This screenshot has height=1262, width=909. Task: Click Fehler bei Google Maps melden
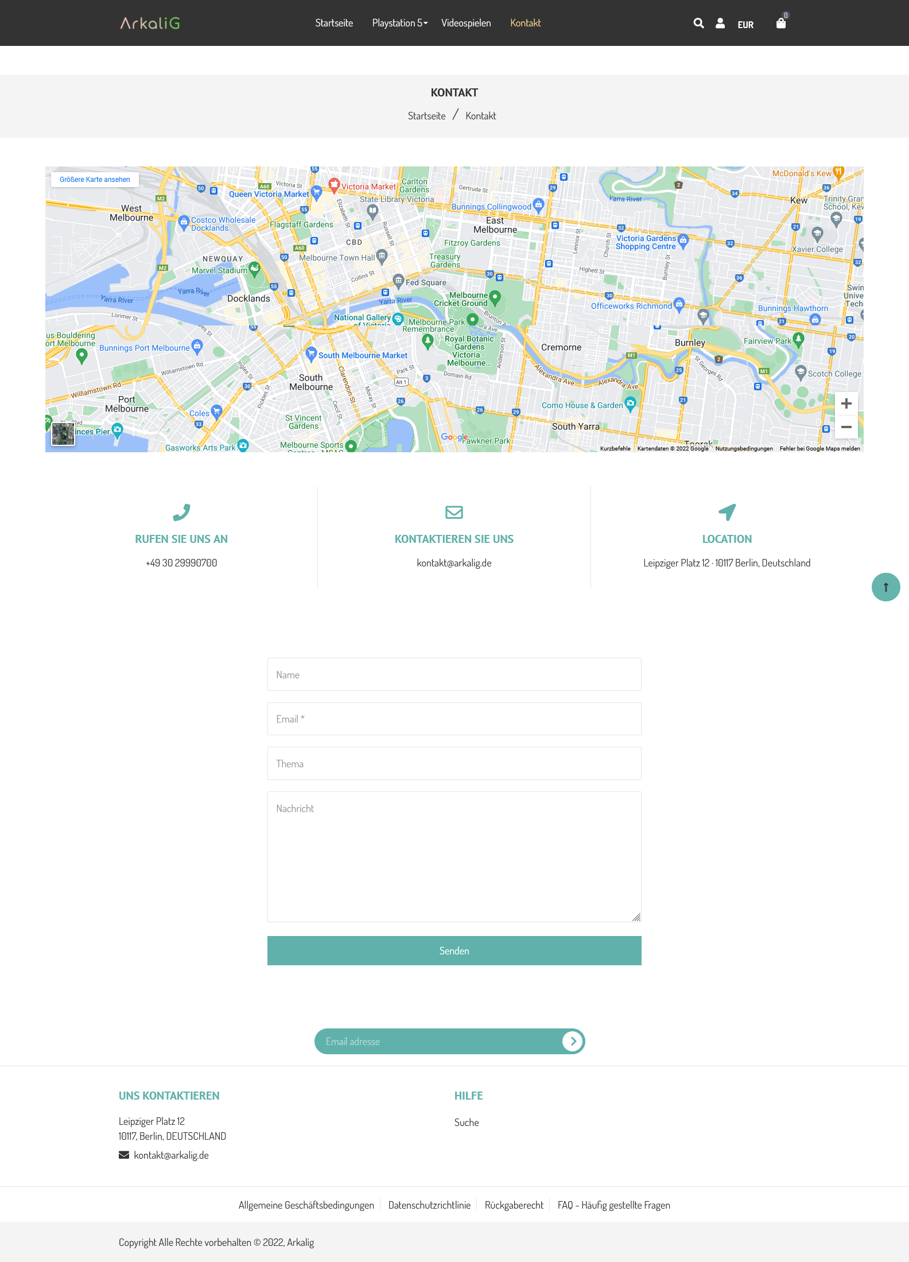coord(819,448)
